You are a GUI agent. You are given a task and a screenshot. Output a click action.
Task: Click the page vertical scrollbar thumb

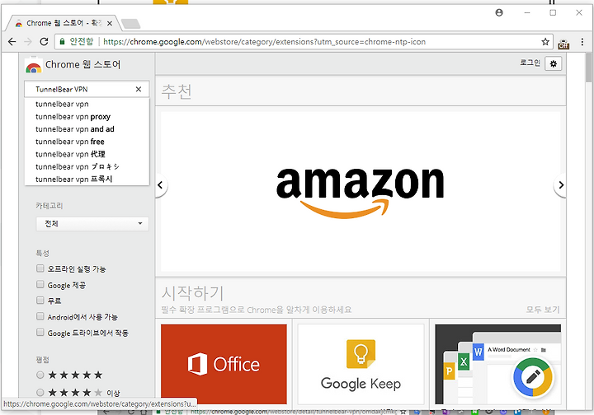[x=588, y=68]
